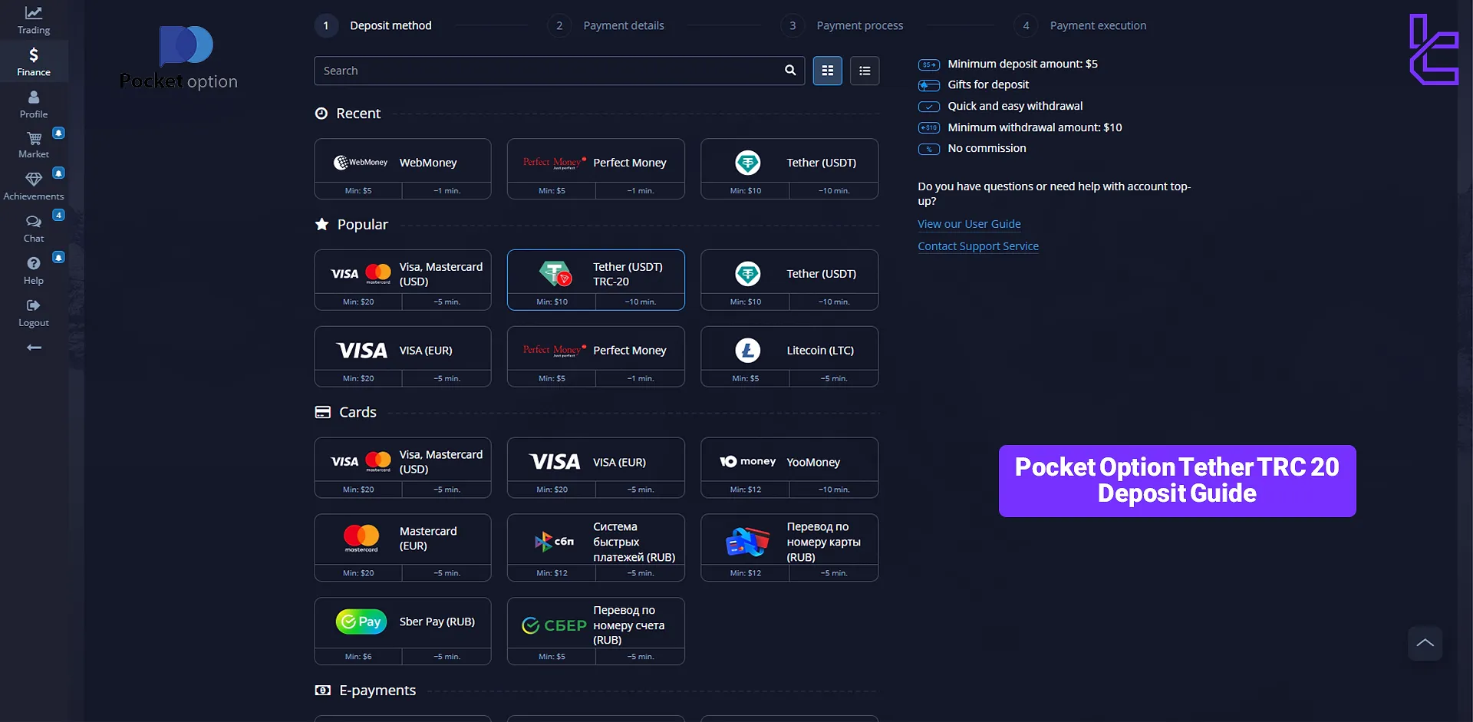The width and height of the screenshot is (1473, 722).
Task: Open the Chat bubble icon
Action: tap(34, 222)
